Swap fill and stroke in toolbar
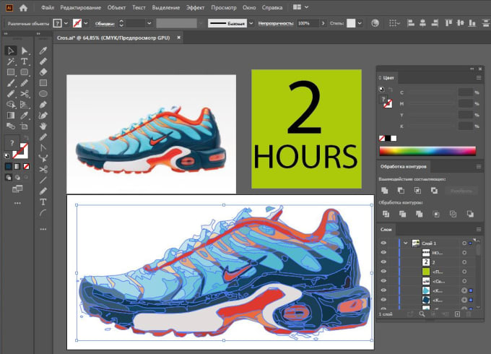Image resolution: width=491 pixels, height=354 pixels. pos(26,138)
